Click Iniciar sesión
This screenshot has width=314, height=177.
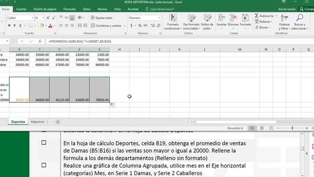[x=287, y=9]
